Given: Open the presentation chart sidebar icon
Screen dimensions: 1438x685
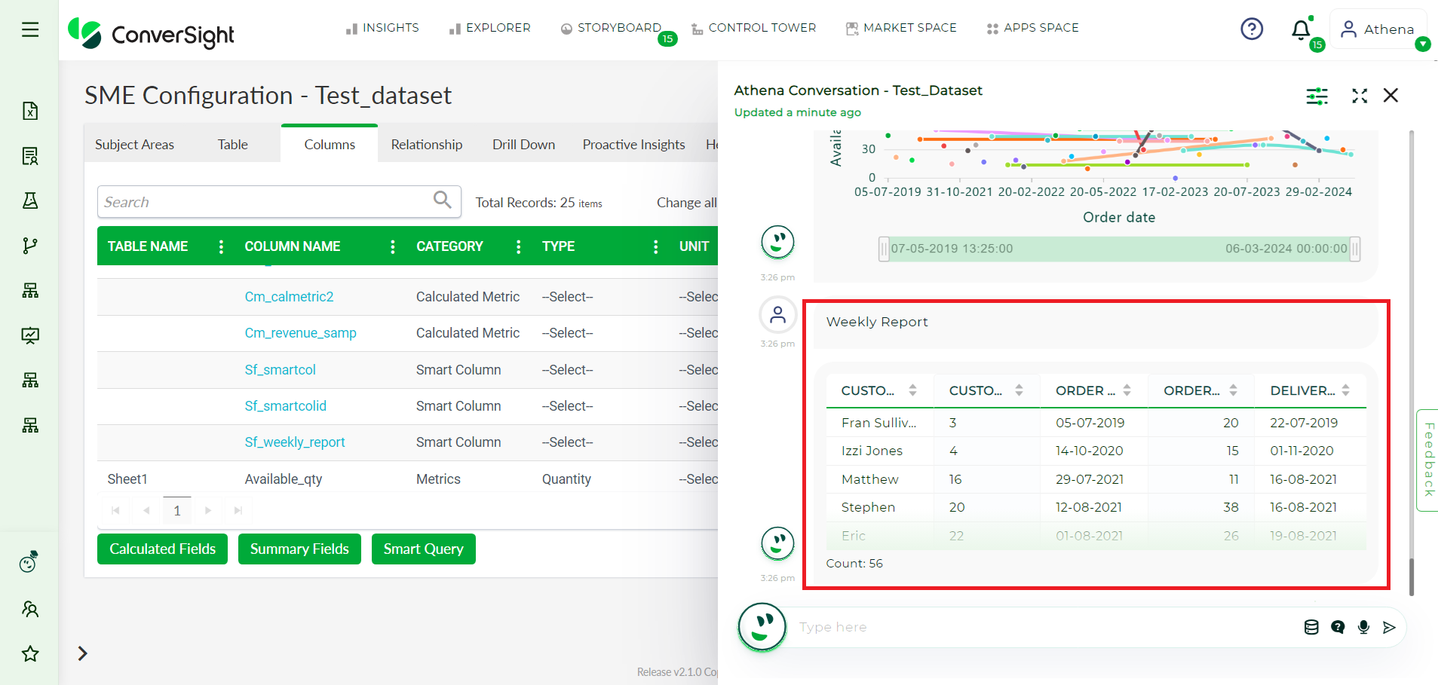Looking at the screenshot, I should coord(30,335).
